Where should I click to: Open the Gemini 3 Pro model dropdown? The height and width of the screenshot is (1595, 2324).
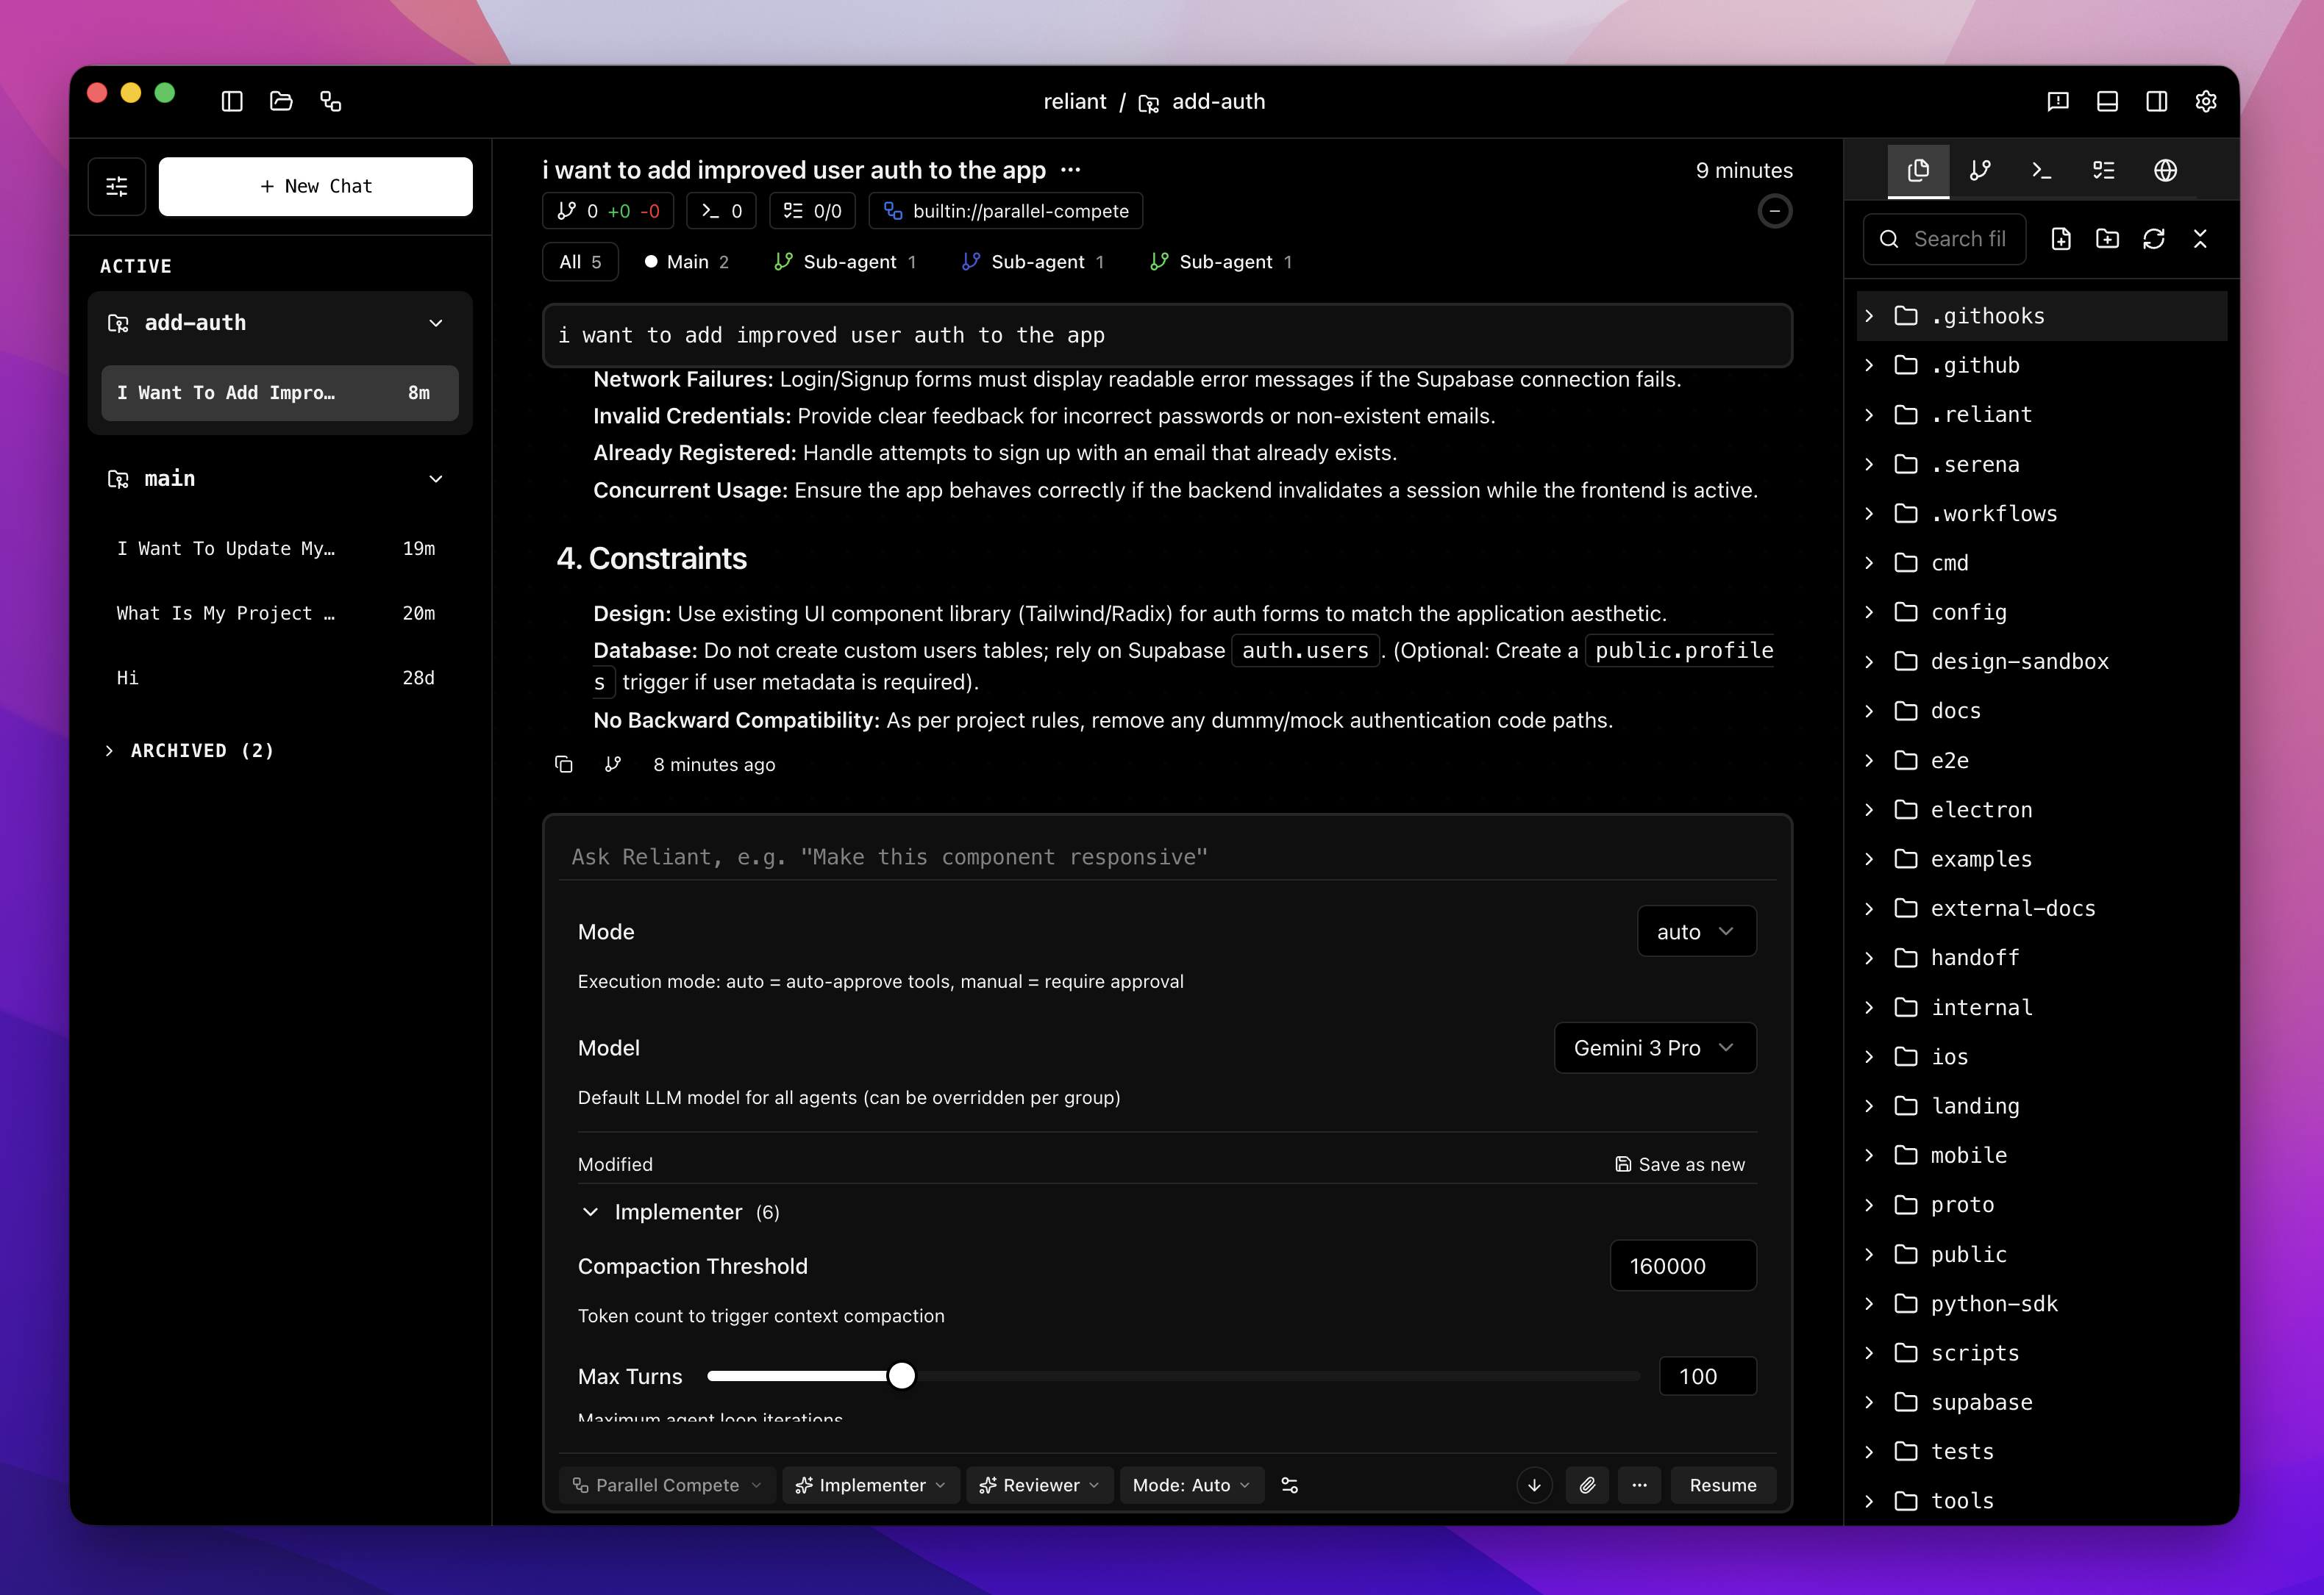click(x=1654, y=1047)
